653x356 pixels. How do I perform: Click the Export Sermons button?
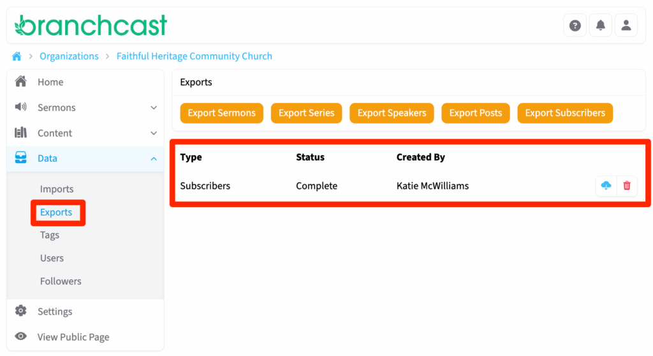(x=221, y=113)
